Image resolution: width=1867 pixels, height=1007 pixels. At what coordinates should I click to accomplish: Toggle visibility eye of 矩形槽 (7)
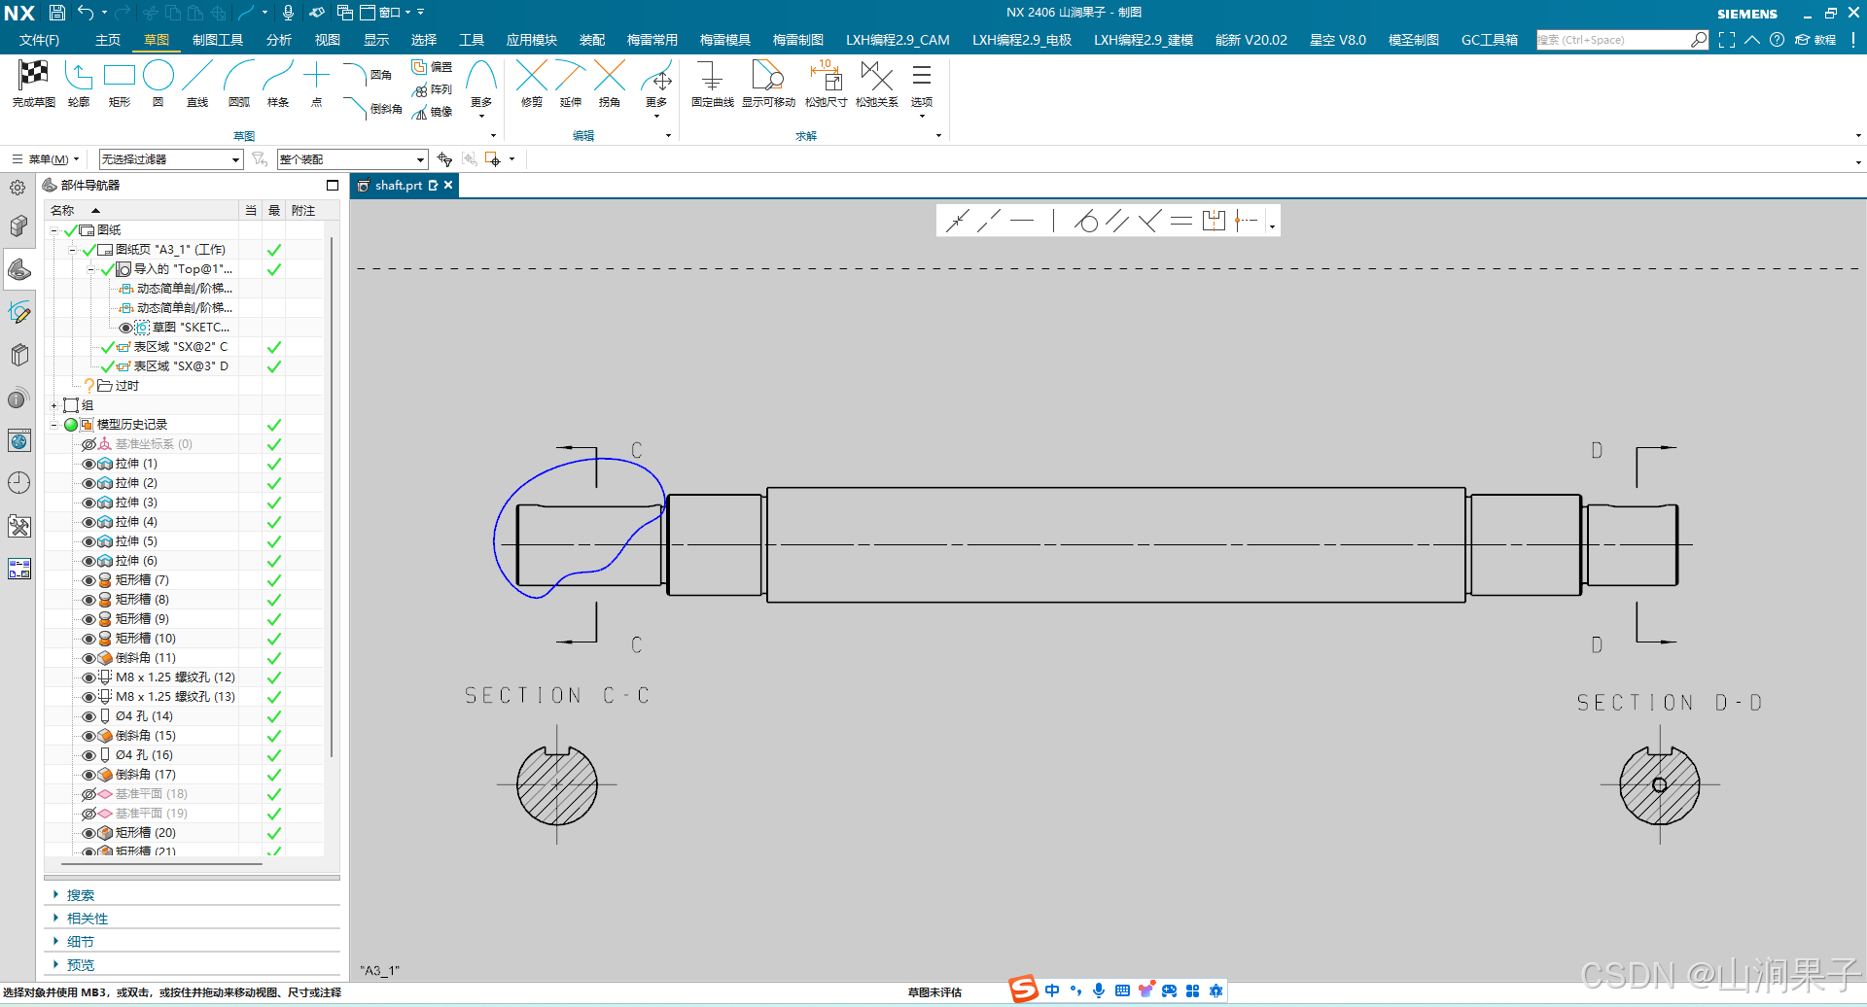tap(88, 580)
